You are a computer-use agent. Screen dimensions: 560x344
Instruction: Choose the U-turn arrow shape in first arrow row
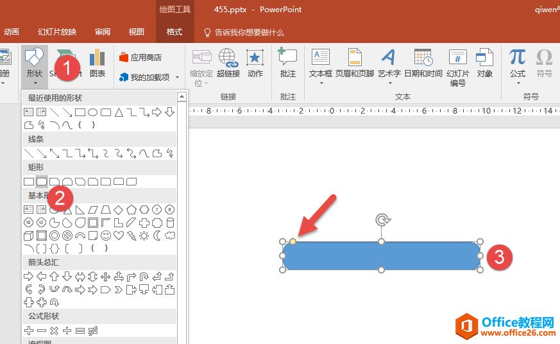(x=144, y=277)
